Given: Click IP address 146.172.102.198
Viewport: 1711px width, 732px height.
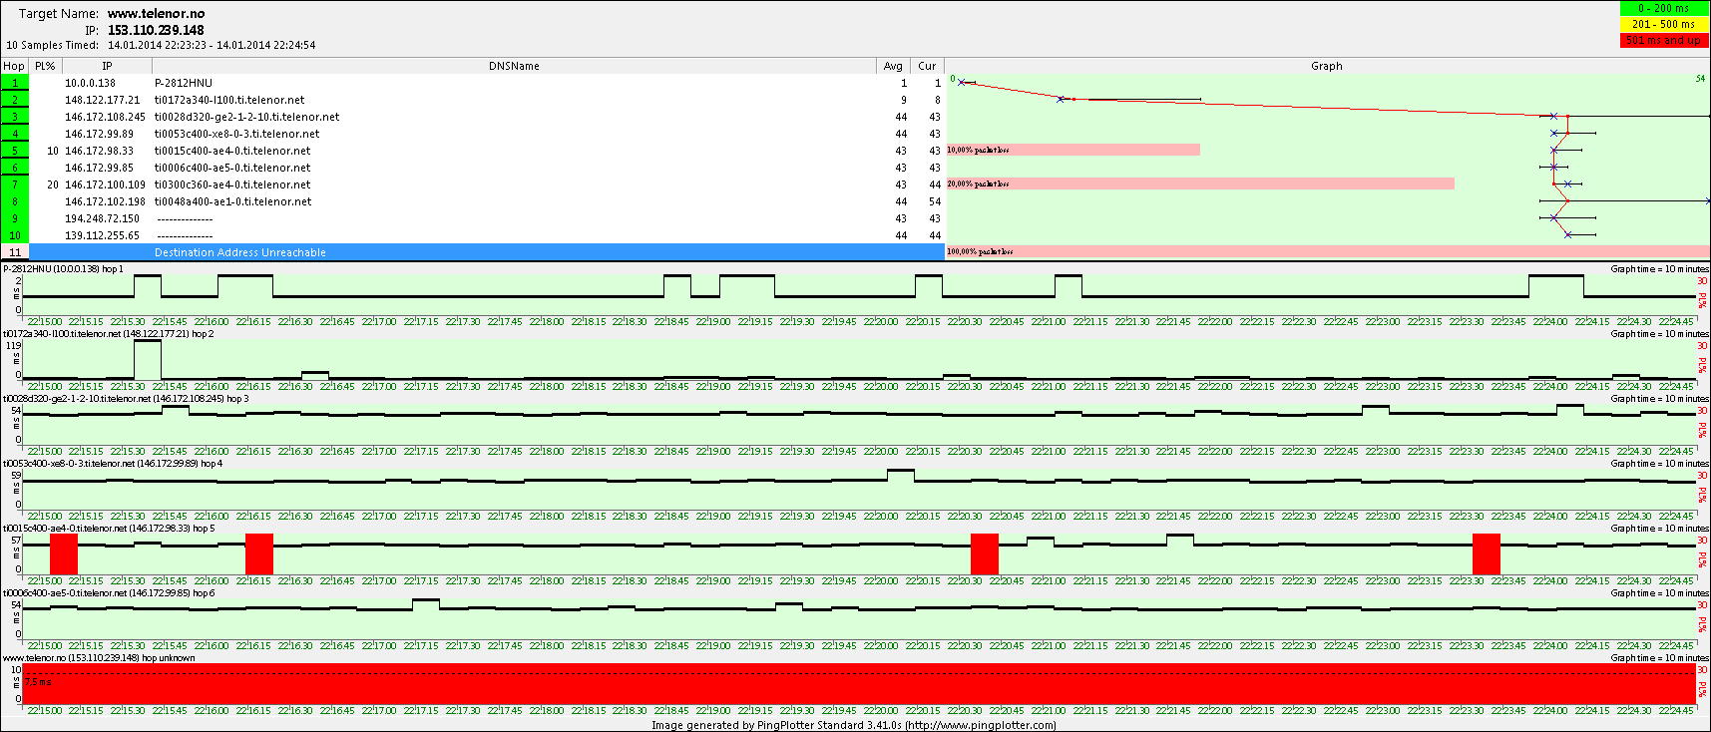Looking at the screenshot, I should [x=105, y=201].
